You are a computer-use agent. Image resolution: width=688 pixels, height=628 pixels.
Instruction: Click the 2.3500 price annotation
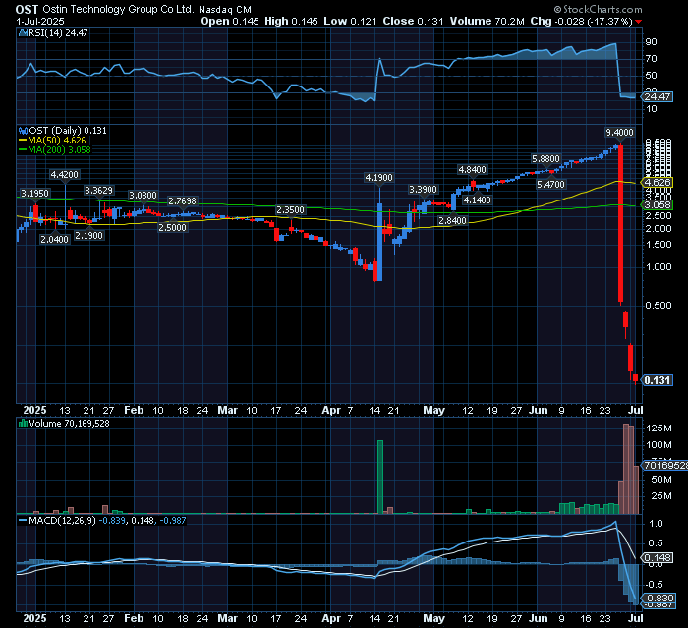(290, 209)
